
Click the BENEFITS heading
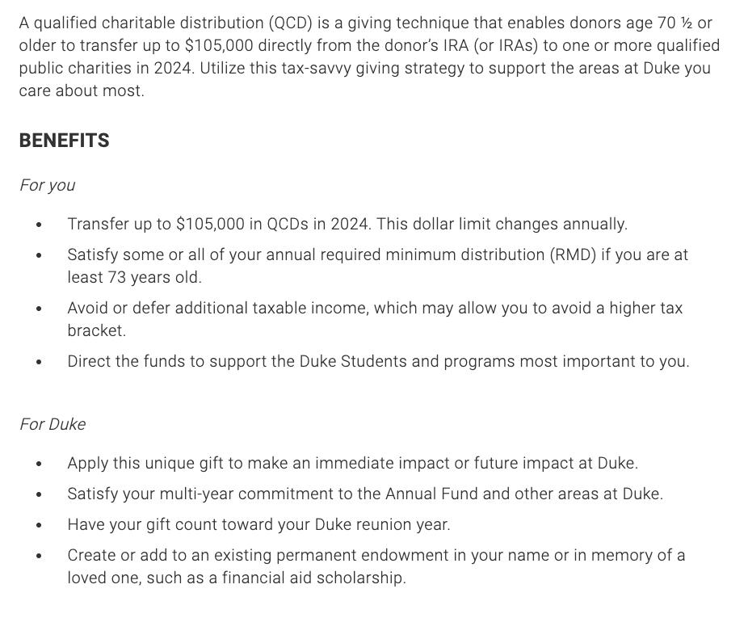click(x=65, y=141)
